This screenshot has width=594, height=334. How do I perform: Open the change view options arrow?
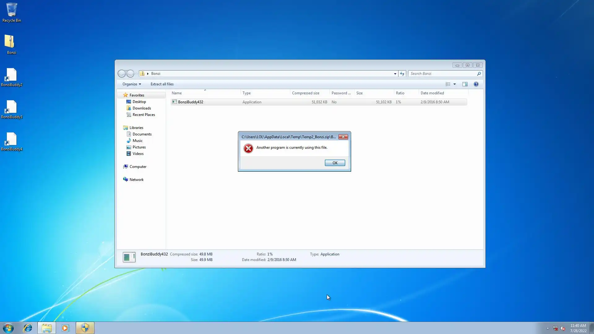(454, 84)
